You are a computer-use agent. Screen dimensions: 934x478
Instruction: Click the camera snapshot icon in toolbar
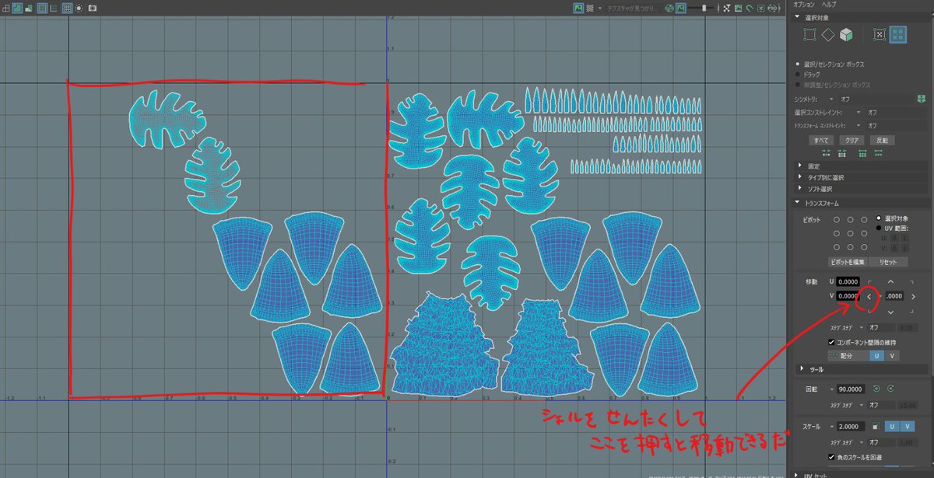tap(93, 8)
